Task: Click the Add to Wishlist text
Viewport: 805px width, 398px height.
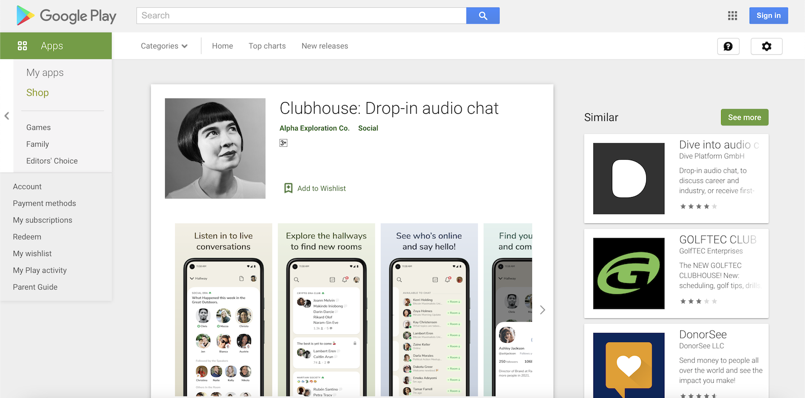Action: coord(321,188)
